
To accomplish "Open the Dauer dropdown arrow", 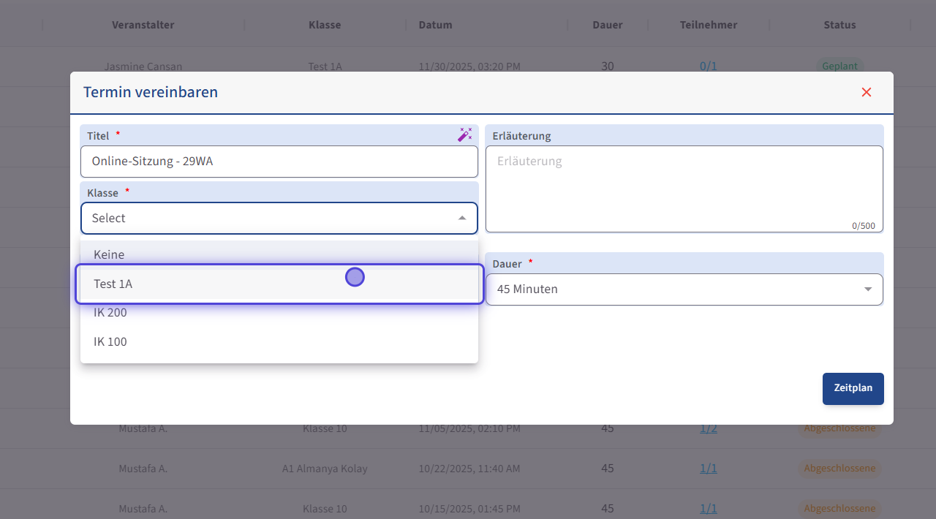I will click(868, 289).
